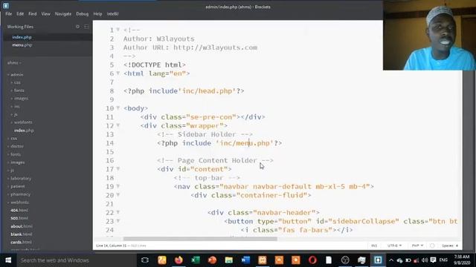The width and height of the screenshot is (476, 267).
Task: Click the 'inc/head.php' string on line 8
Action: pos(207,90)
